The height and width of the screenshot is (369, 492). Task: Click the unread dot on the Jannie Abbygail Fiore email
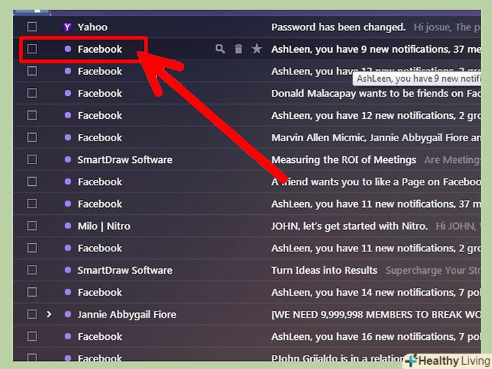point(68,314)
